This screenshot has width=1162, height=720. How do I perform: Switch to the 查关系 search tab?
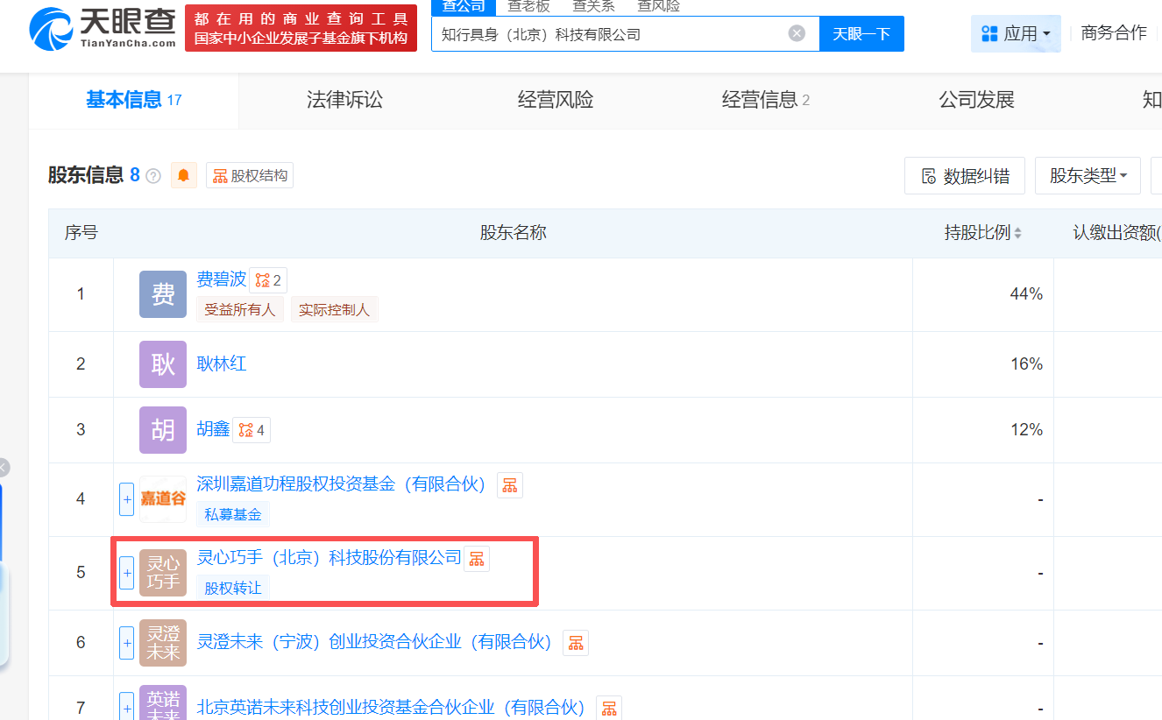pos(593,7)
